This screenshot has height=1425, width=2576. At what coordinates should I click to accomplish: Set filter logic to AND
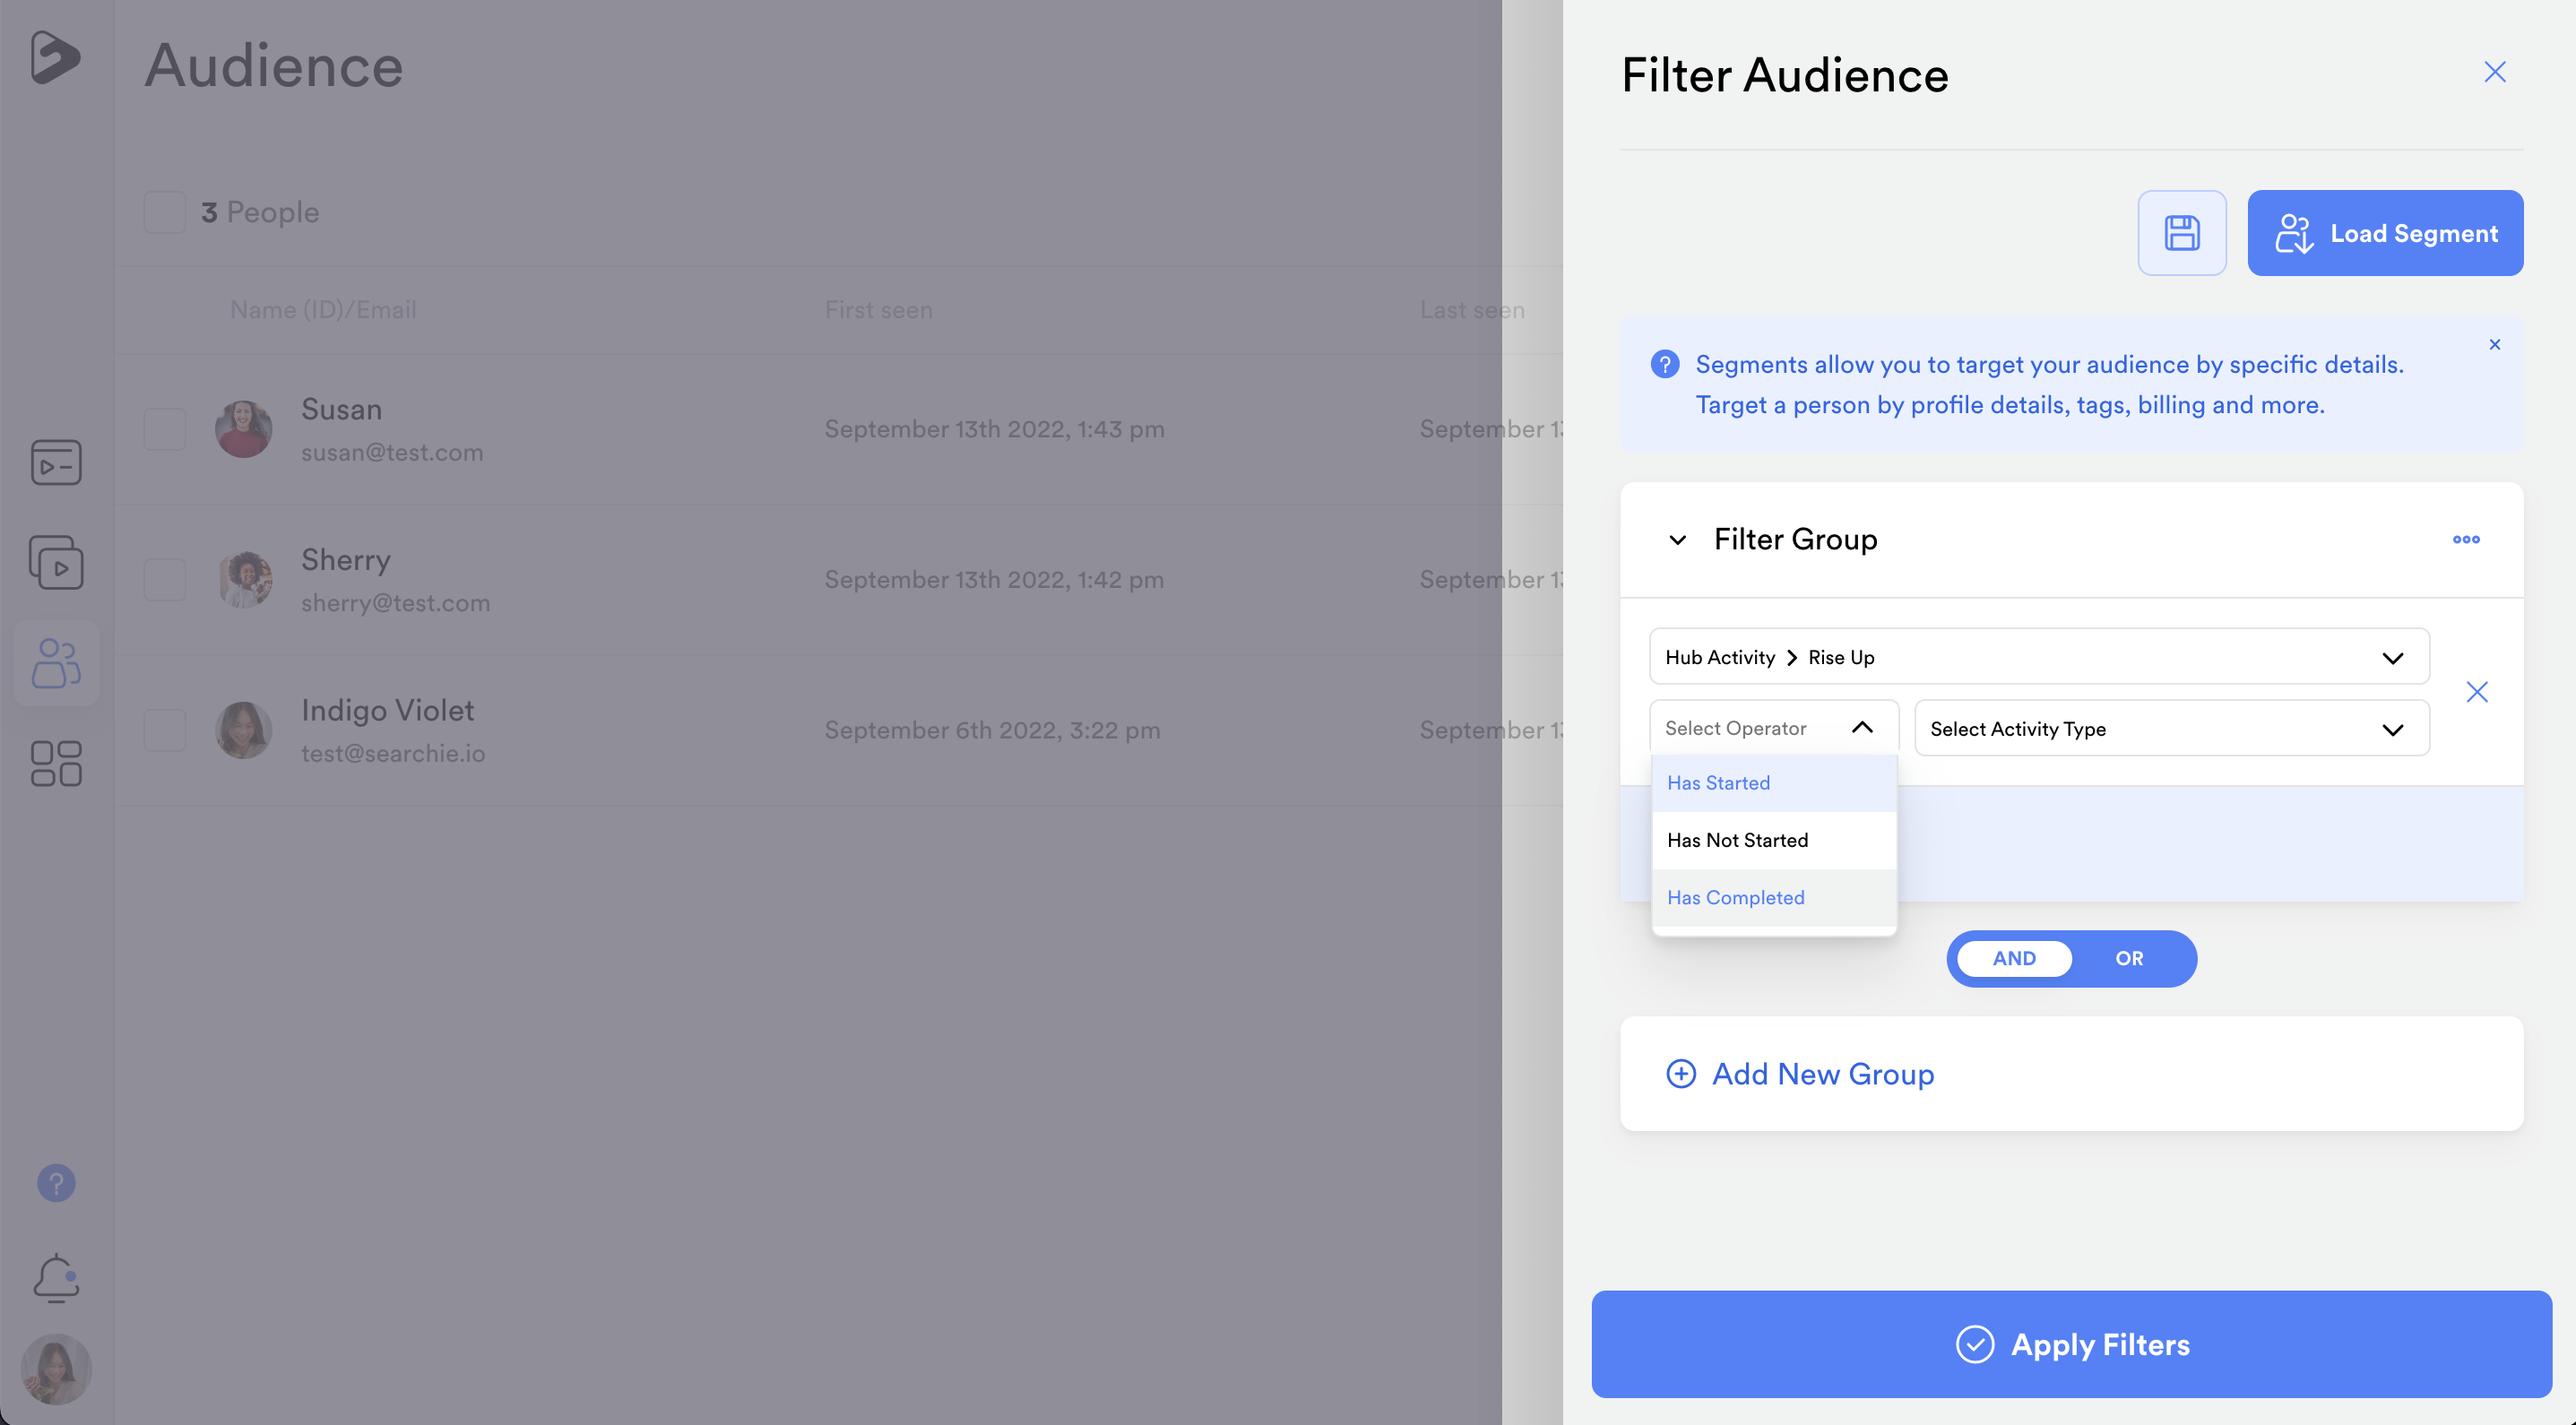click(x=2013, y=958)
